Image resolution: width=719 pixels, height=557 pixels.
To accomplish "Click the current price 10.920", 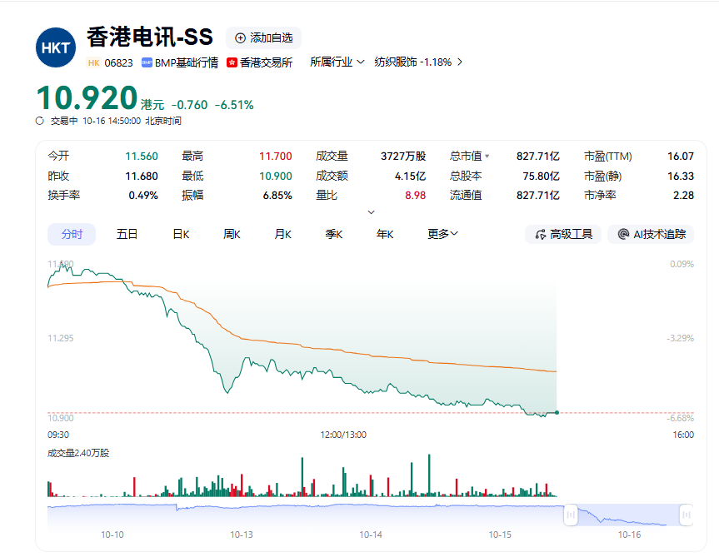I will point(87,98).
